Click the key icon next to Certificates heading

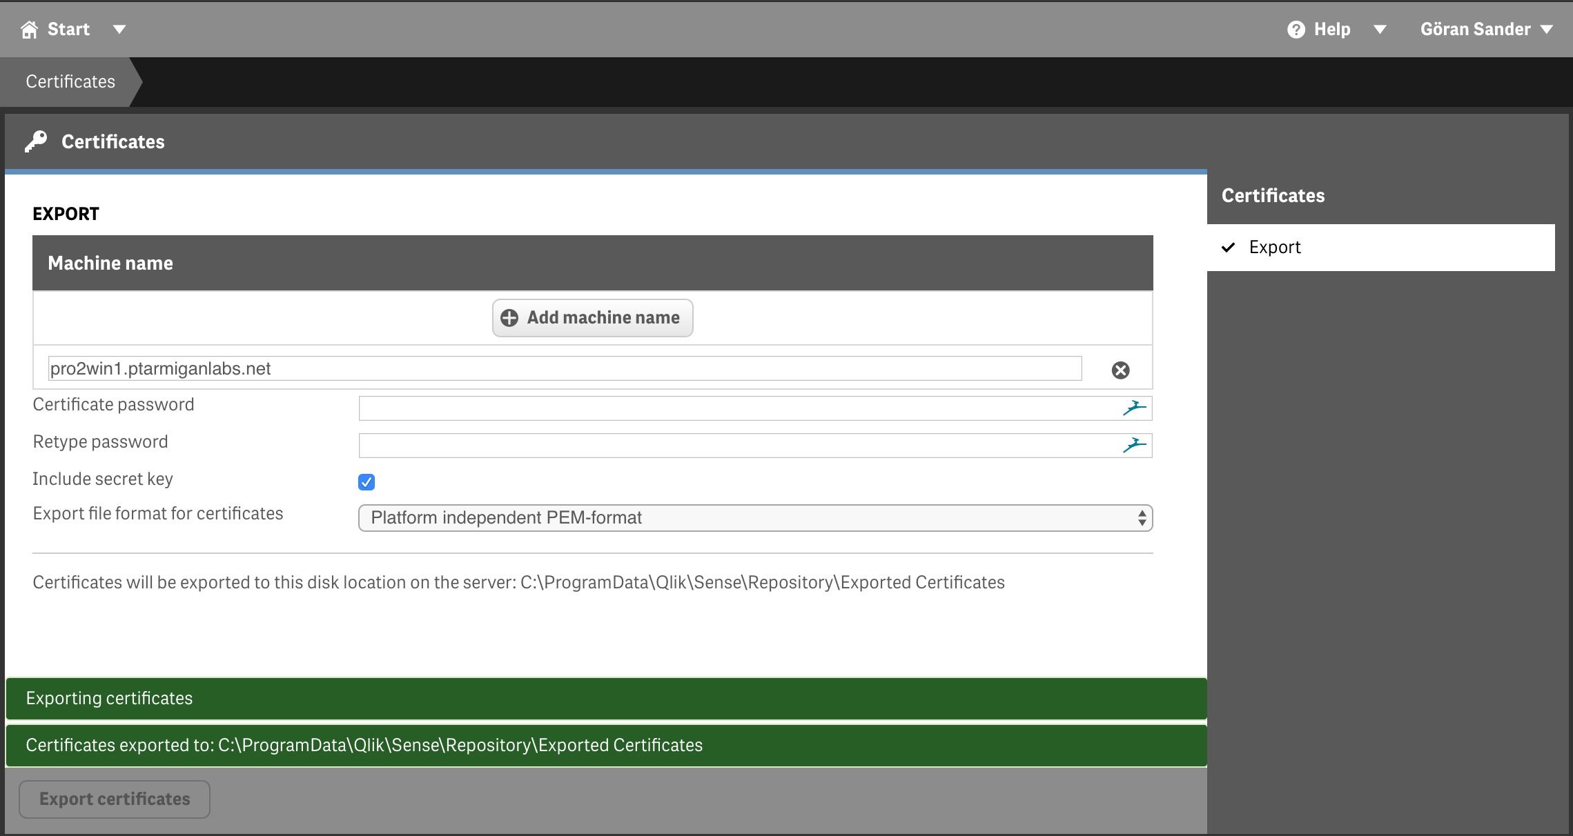tap(36, 141)
